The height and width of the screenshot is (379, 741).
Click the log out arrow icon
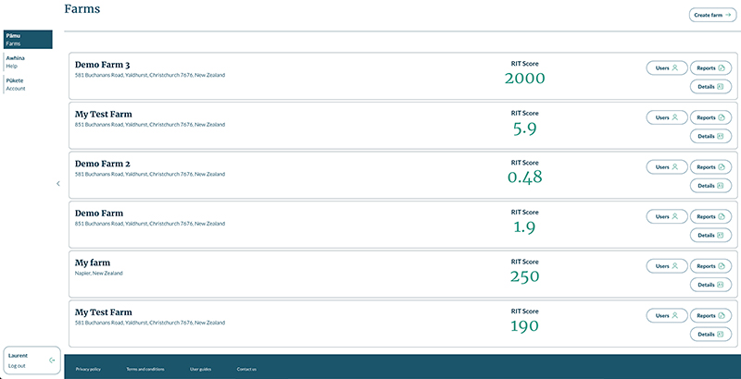52,361
